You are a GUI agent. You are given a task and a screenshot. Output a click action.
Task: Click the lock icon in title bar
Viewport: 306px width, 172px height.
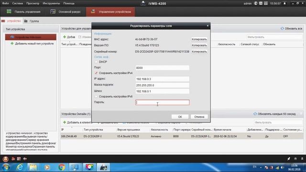285,3
